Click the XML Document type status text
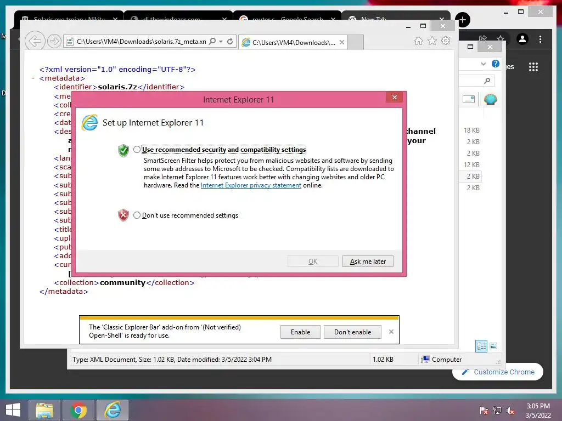Image resolution: width=562 pixels, height=421 pixels. [x=172, y=360]
